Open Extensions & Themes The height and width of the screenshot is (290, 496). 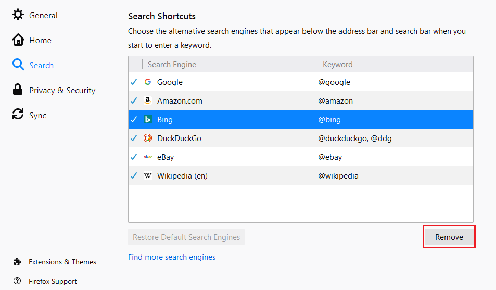62,262
